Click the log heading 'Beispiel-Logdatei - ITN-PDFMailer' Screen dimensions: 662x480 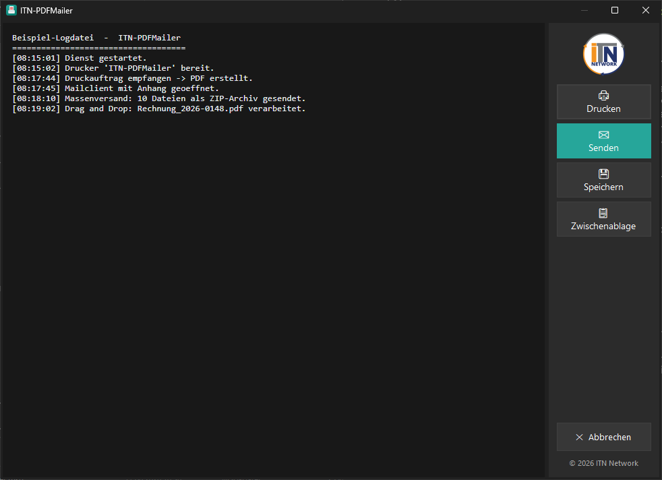tap(96, 38)
